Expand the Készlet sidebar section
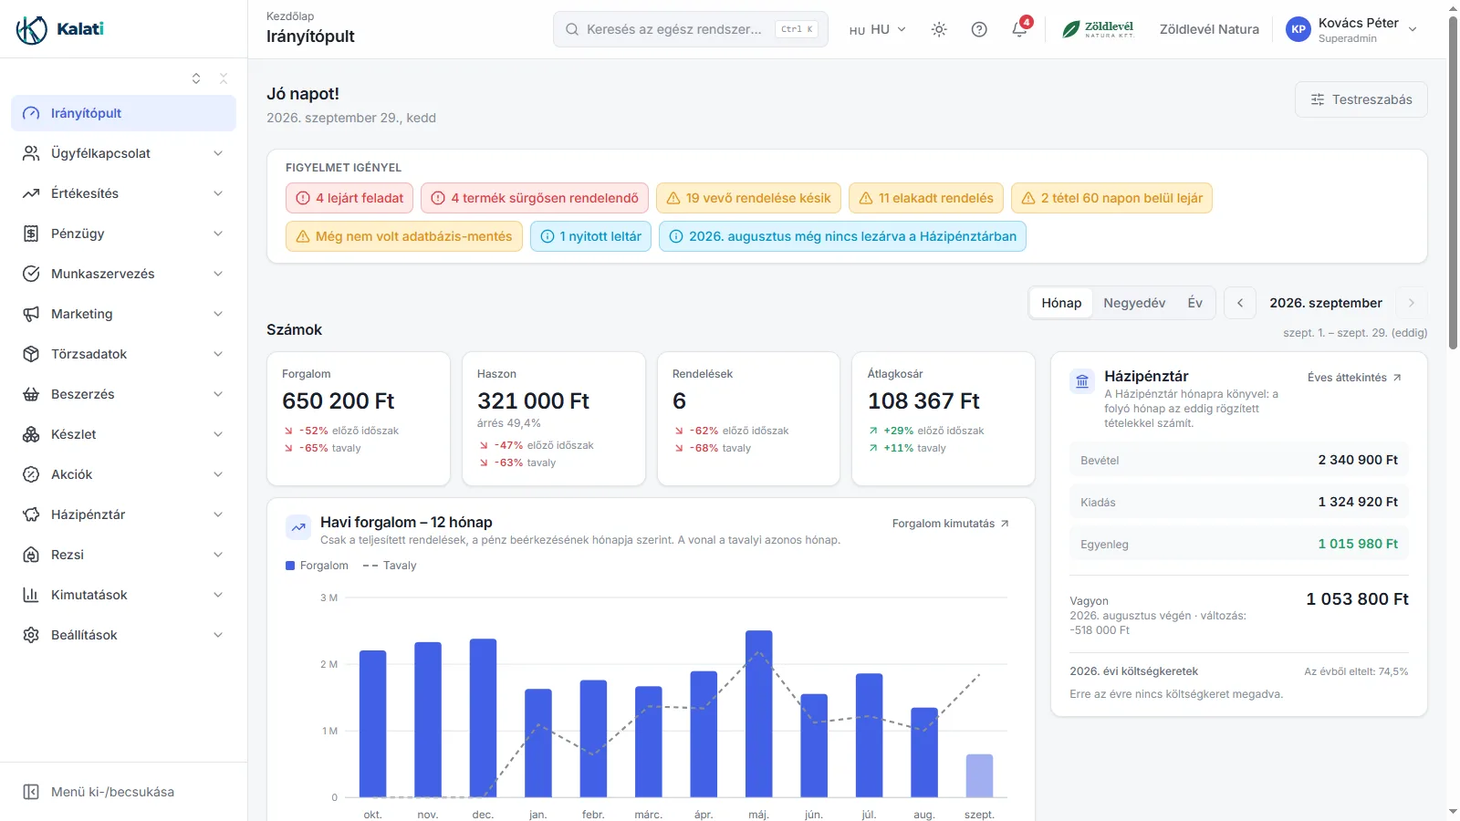1460x821 pixels. click(123, 434)
